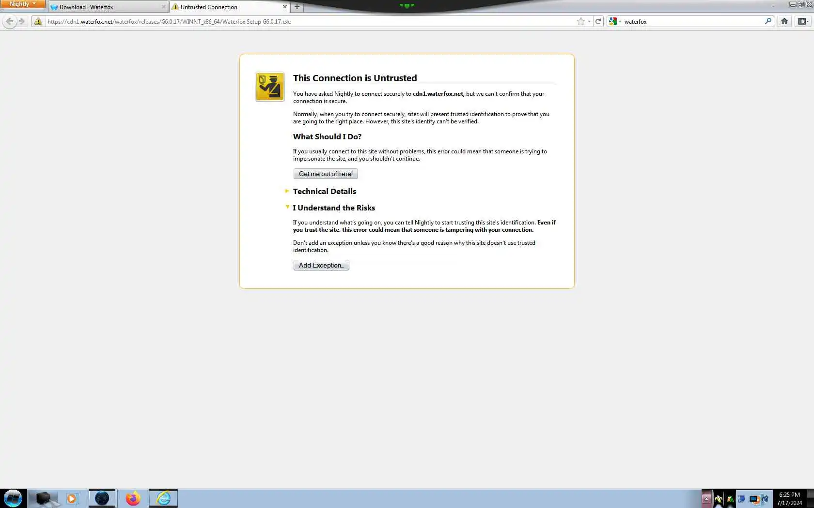
Task: Open the clock showing 6:25 PM
Action: [x=789, y=499]
